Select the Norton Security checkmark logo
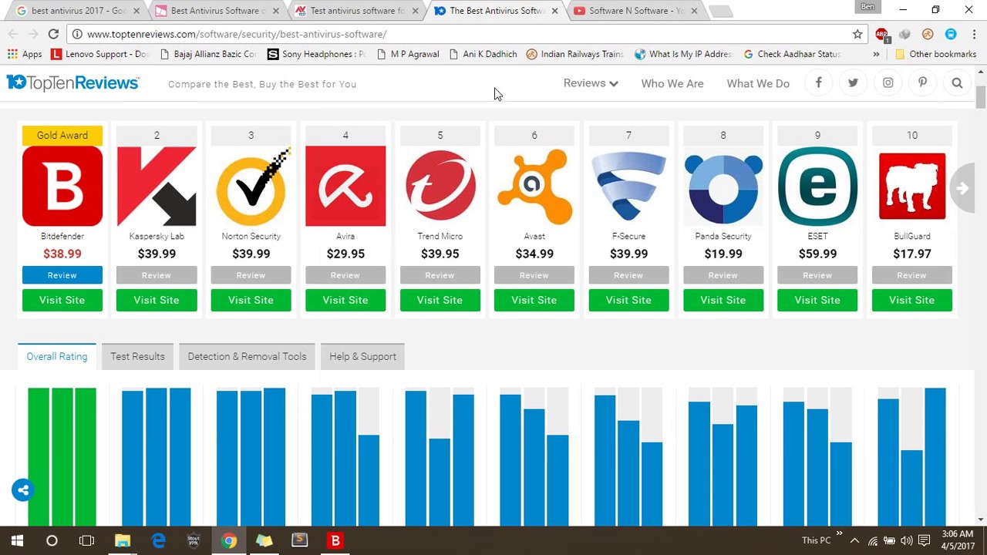Viewport: 987px width, 555px height. tap(251, 186)
